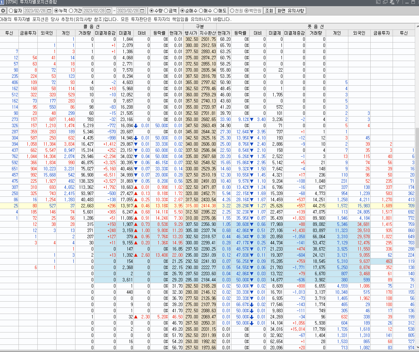The image size is (419, 352).
Task: Click the scrollbar up arrow
Action: (417, 26)
